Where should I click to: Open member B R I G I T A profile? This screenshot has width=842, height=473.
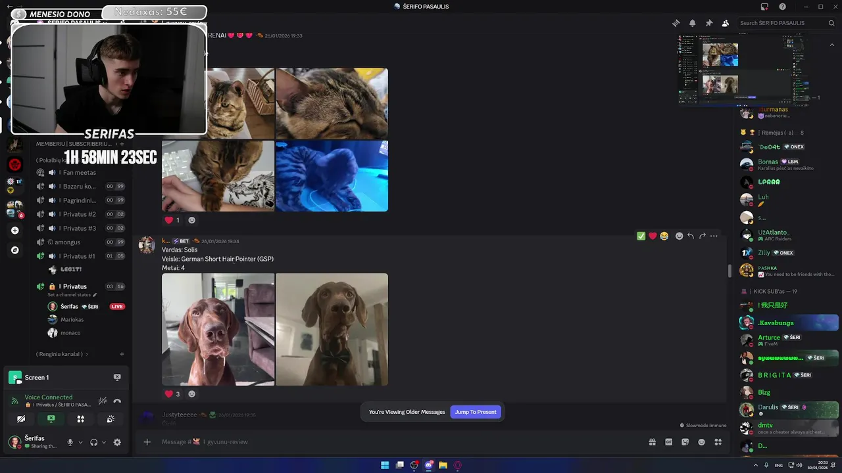(788, 375)
